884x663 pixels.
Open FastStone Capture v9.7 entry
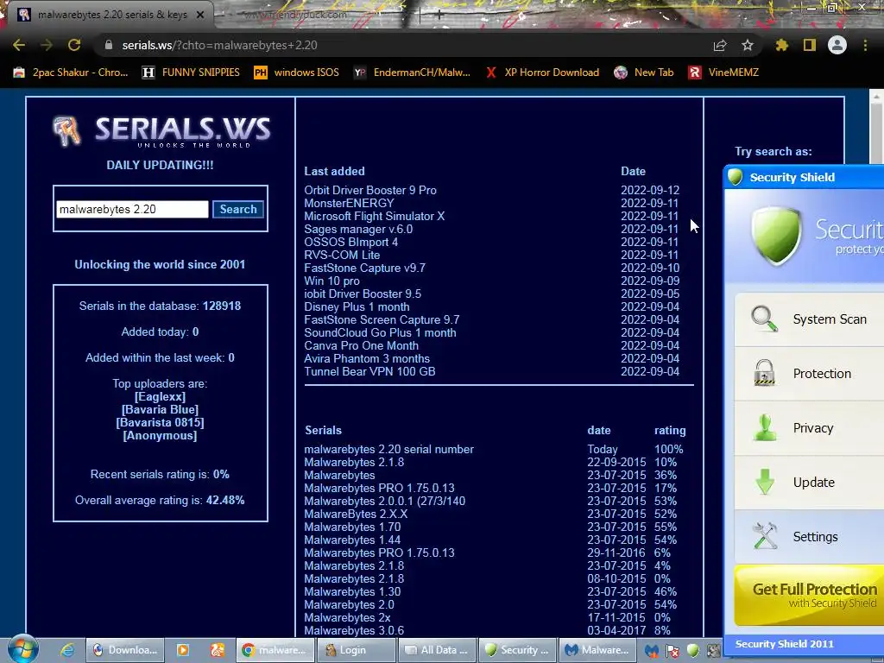(365, 268)
